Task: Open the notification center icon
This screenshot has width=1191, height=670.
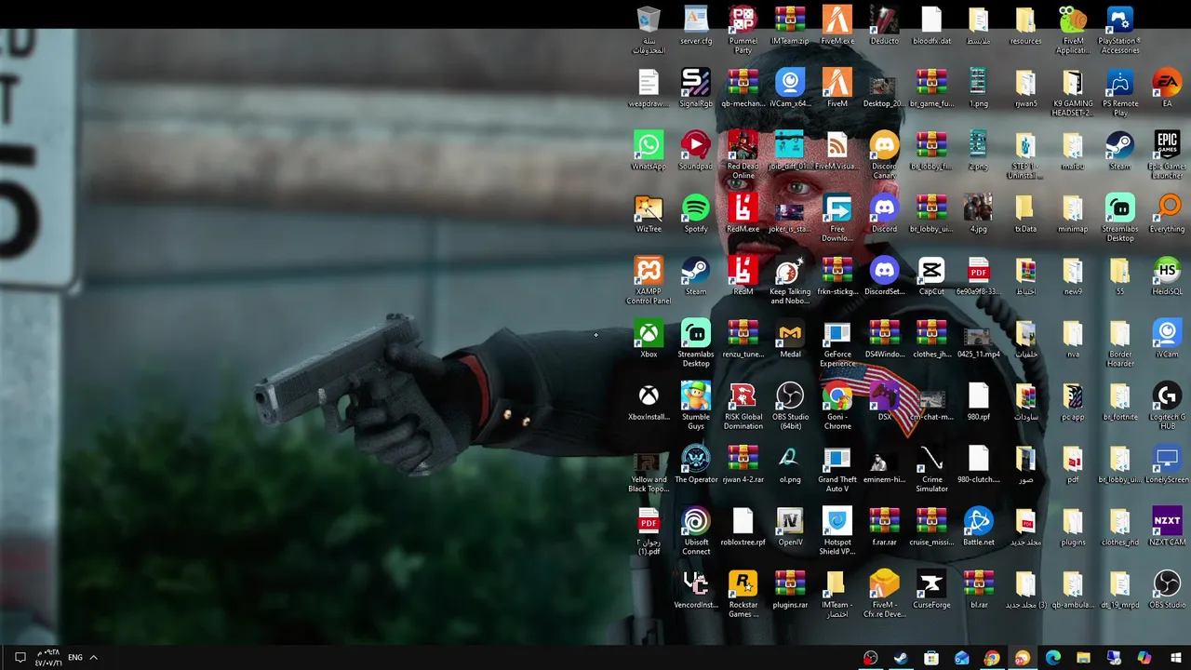Action: coord(20,658)
